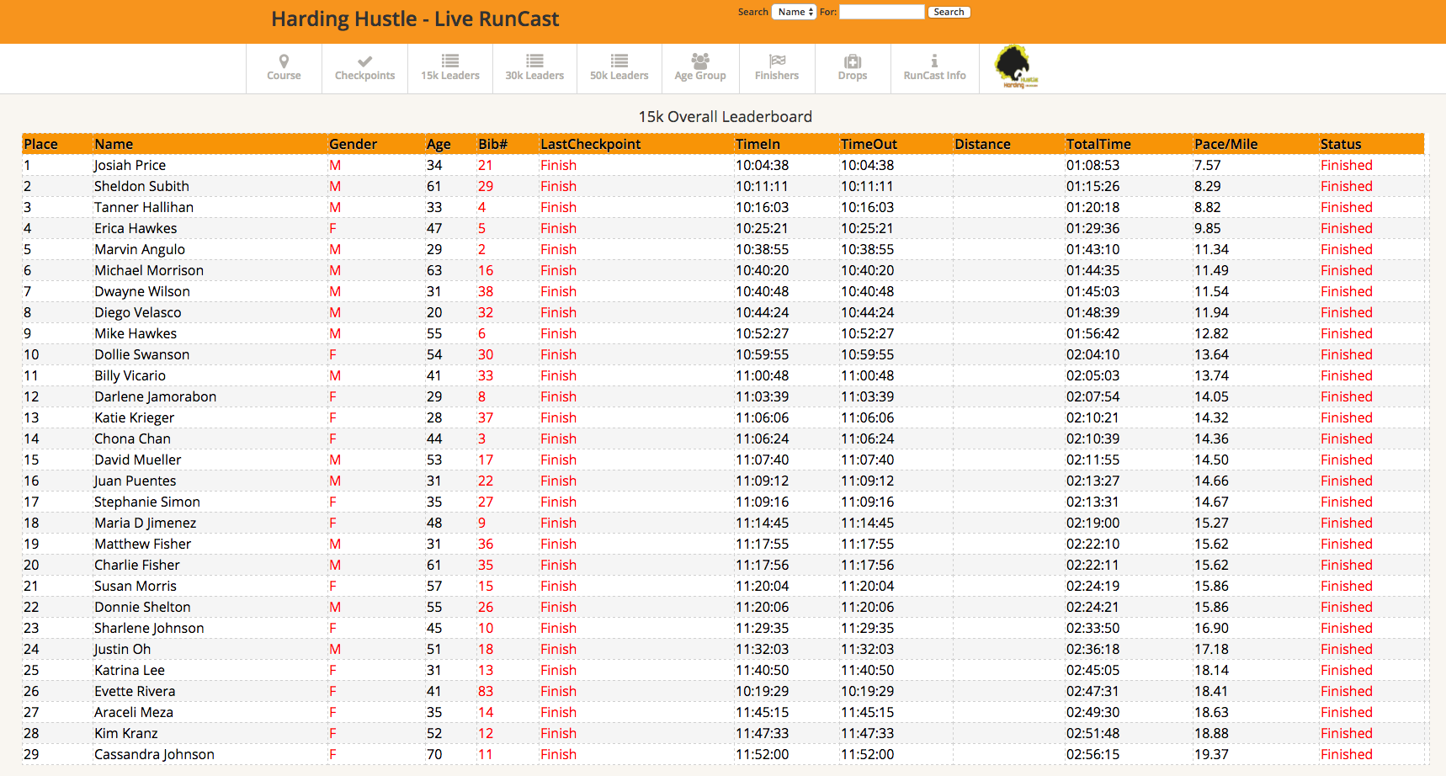Open bib number 13 for Katrina Lee
Viewport: 1446px width, 776px height.
pos(486,670)
